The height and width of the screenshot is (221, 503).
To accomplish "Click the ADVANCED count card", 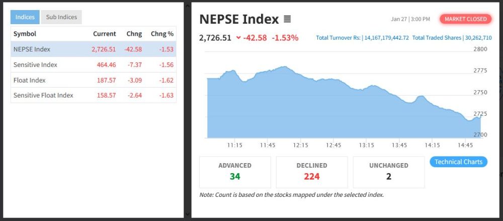I will 235,172.
